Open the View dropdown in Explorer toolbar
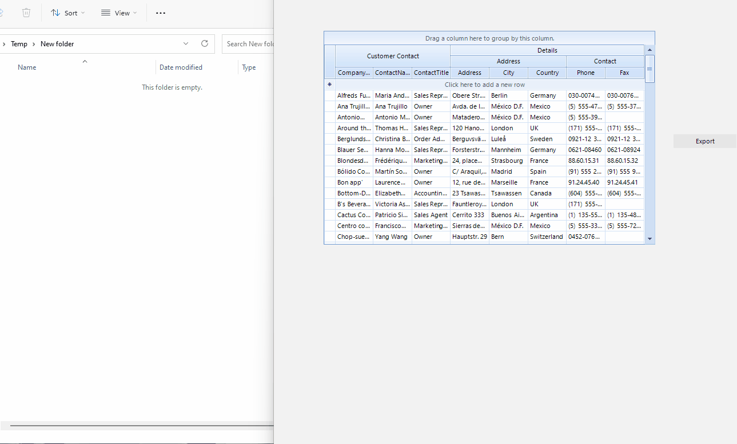The image size is (737, 444). (x=119, y=13)
